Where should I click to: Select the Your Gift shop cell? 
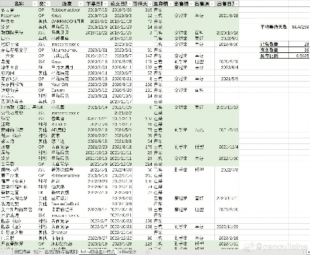(67, 84)
